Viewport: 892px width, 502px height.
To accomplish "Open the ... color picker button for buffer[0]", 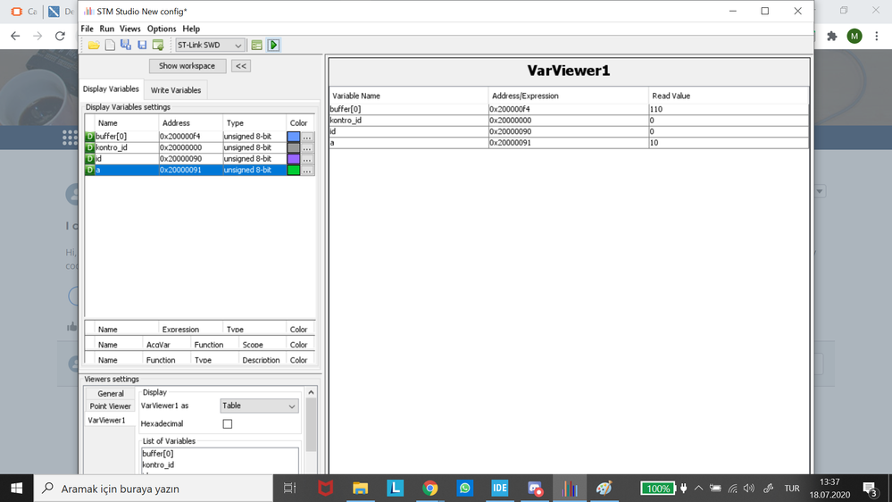I will 307,137.
